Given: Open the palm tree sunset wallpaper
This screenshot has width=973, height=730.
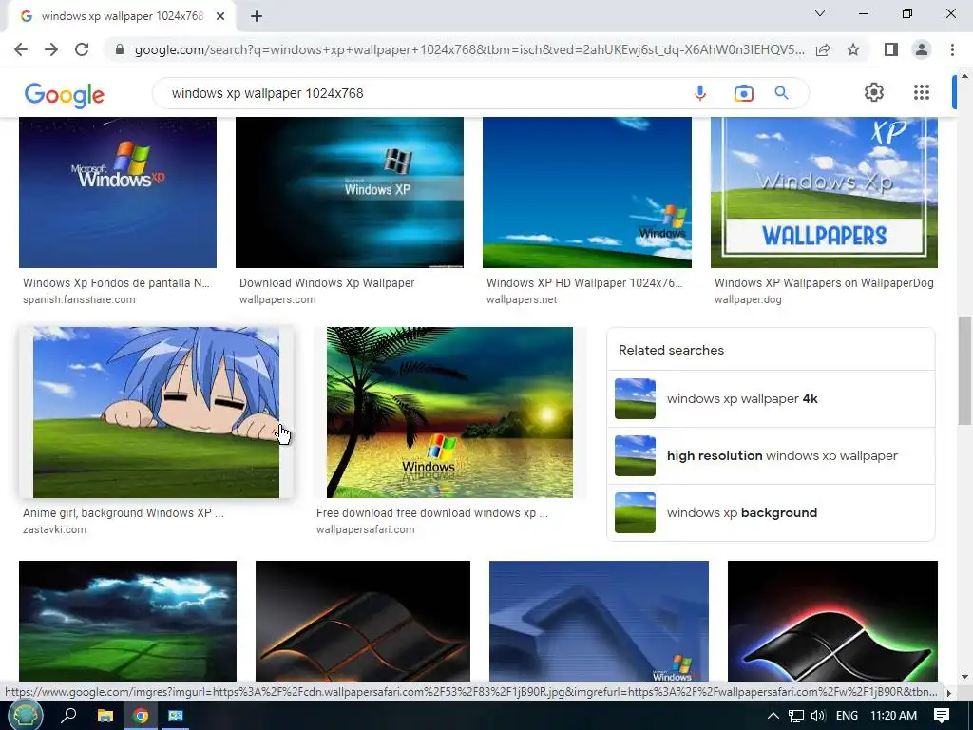Looking at the screenshot, I should 449,413.
